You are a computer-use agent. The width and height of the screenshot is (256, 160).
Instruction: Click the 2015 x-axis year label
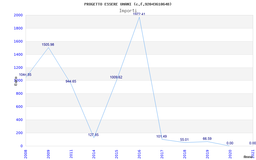pyautogui.click(x=116, y=154)
